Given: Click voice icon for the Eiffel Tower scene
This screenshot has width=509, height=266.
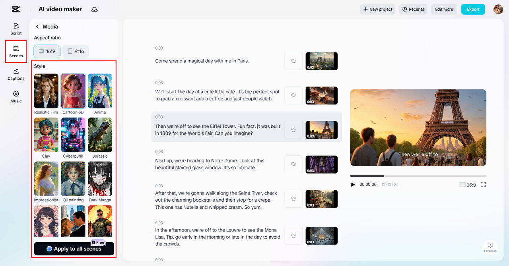Looking at the screenshot, I should (x=294, y=130).
